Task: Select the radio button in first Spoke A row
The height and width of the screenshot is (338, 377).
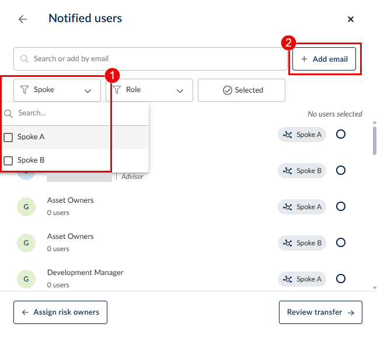Action: coord(341,135)
